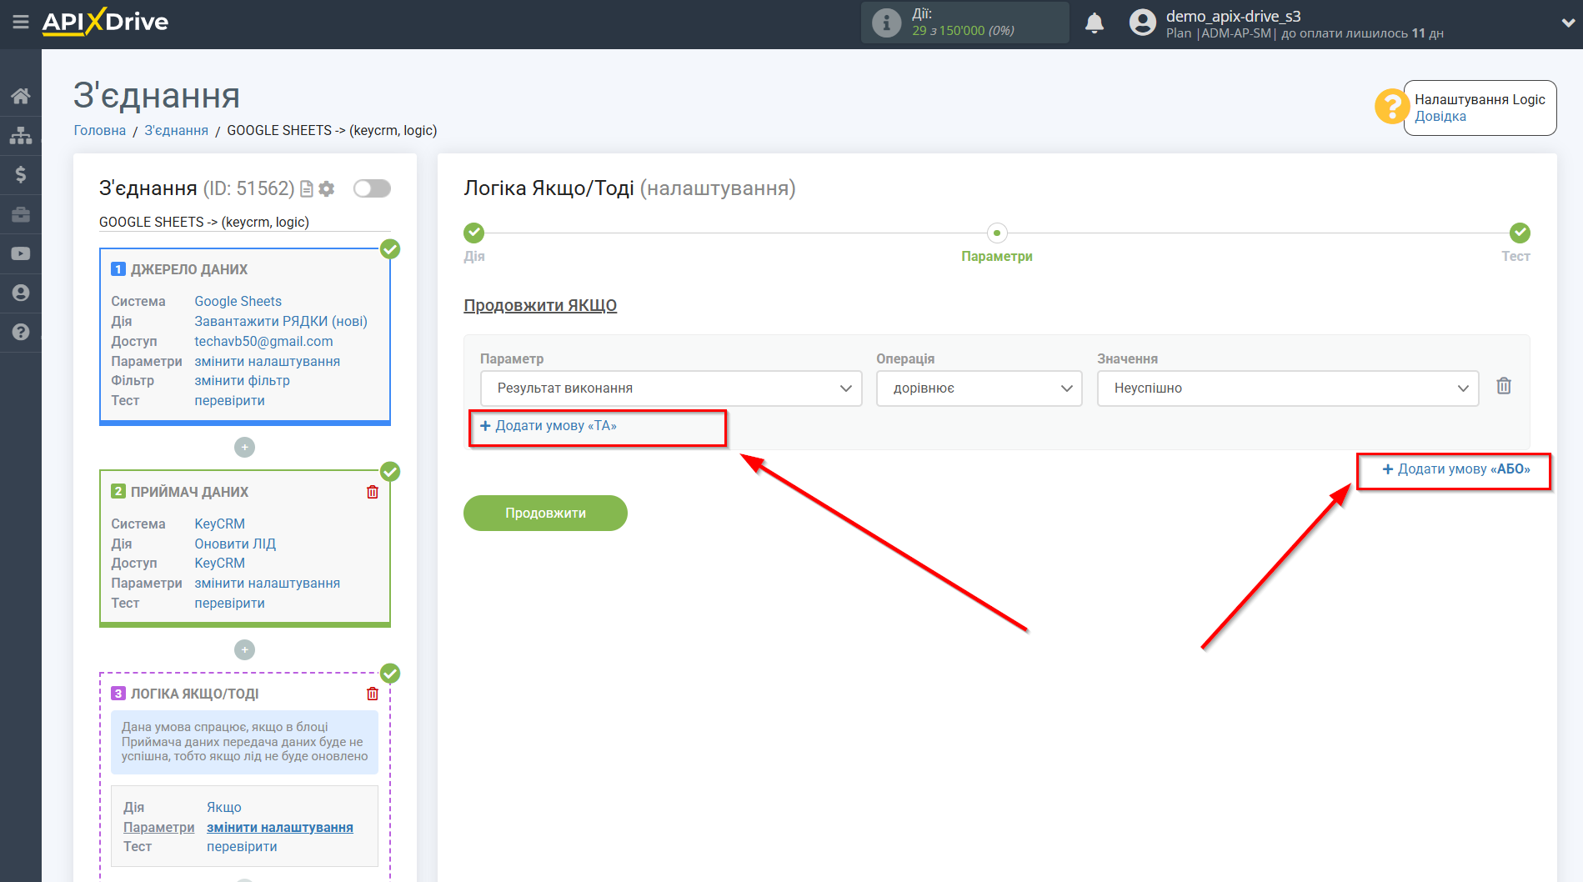Open profile sidebar icon

tap(21, 293)
